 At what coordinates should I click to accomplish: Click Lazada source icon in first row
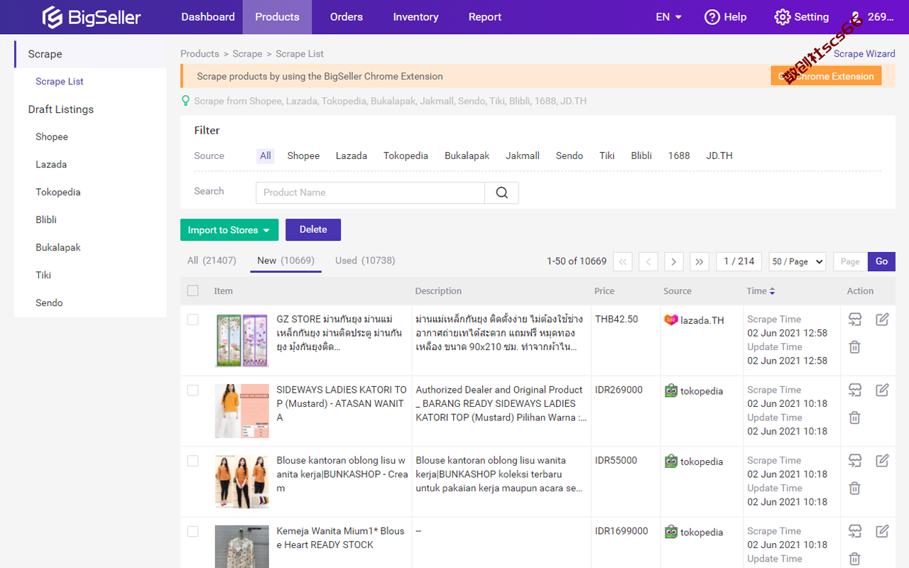(670, 319)
